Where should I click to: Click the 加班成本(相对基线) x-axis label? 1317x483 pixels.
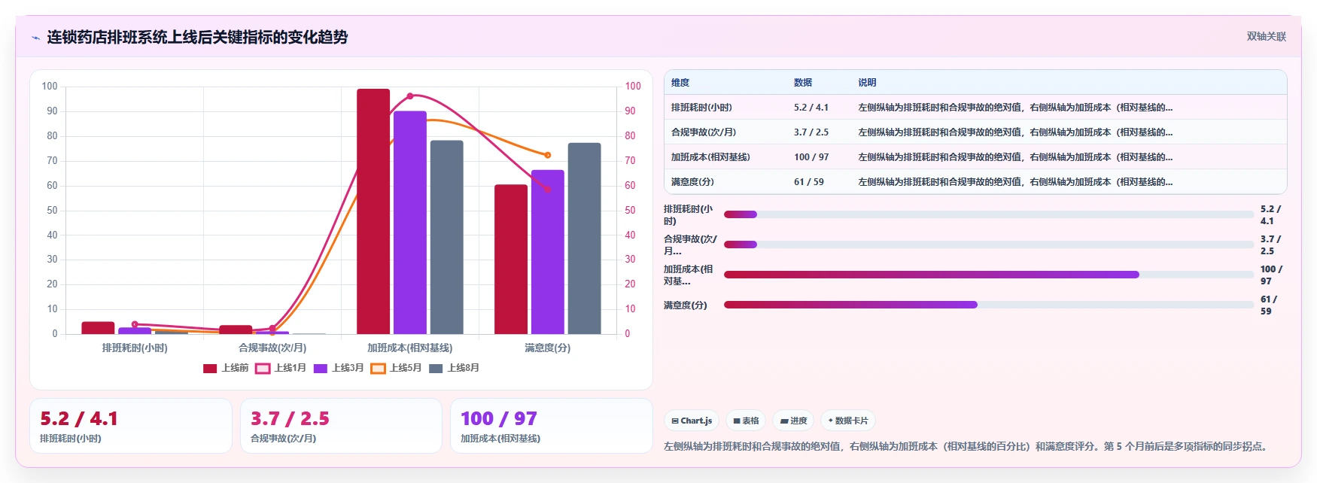410,348
